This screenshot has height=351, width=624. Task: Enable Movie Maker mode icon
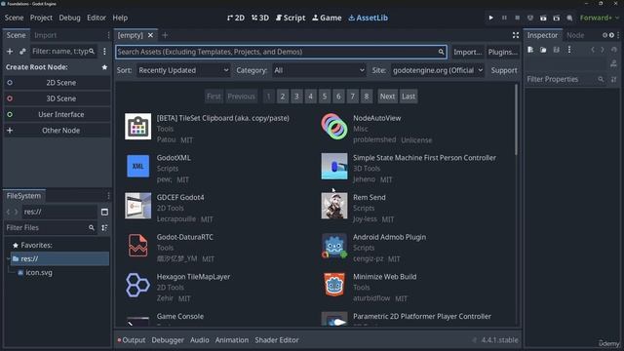[x=569, y=18]
